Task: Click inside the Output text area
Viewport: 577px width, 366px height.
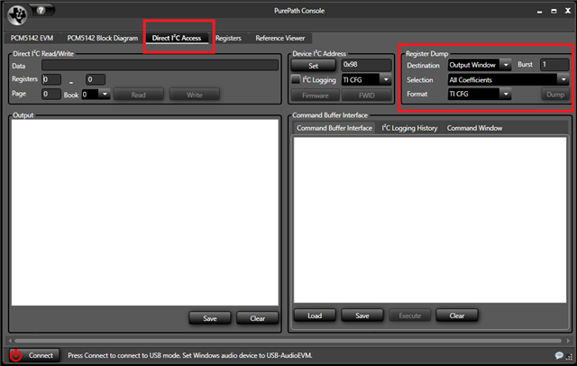Action: [x=145, y=212]
